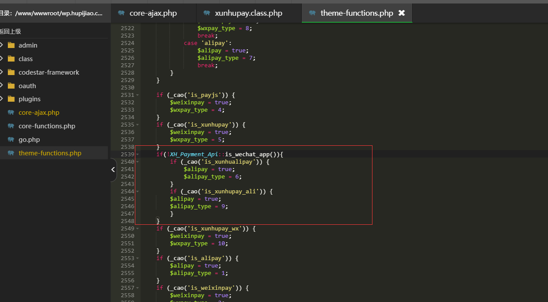Screen dimensions: 548x302
Task: Click '$alipay_type = 1;' code line
Action: coord(199,273)
